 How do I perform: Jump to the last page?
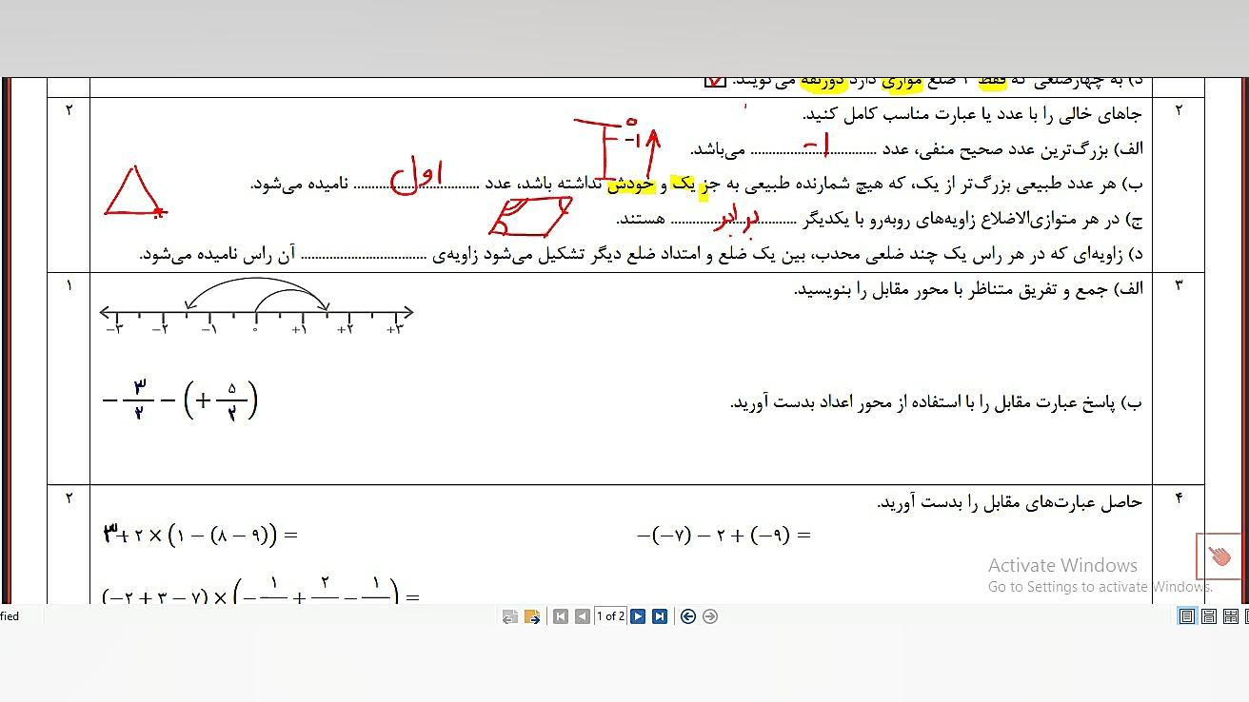coord(659,616)
